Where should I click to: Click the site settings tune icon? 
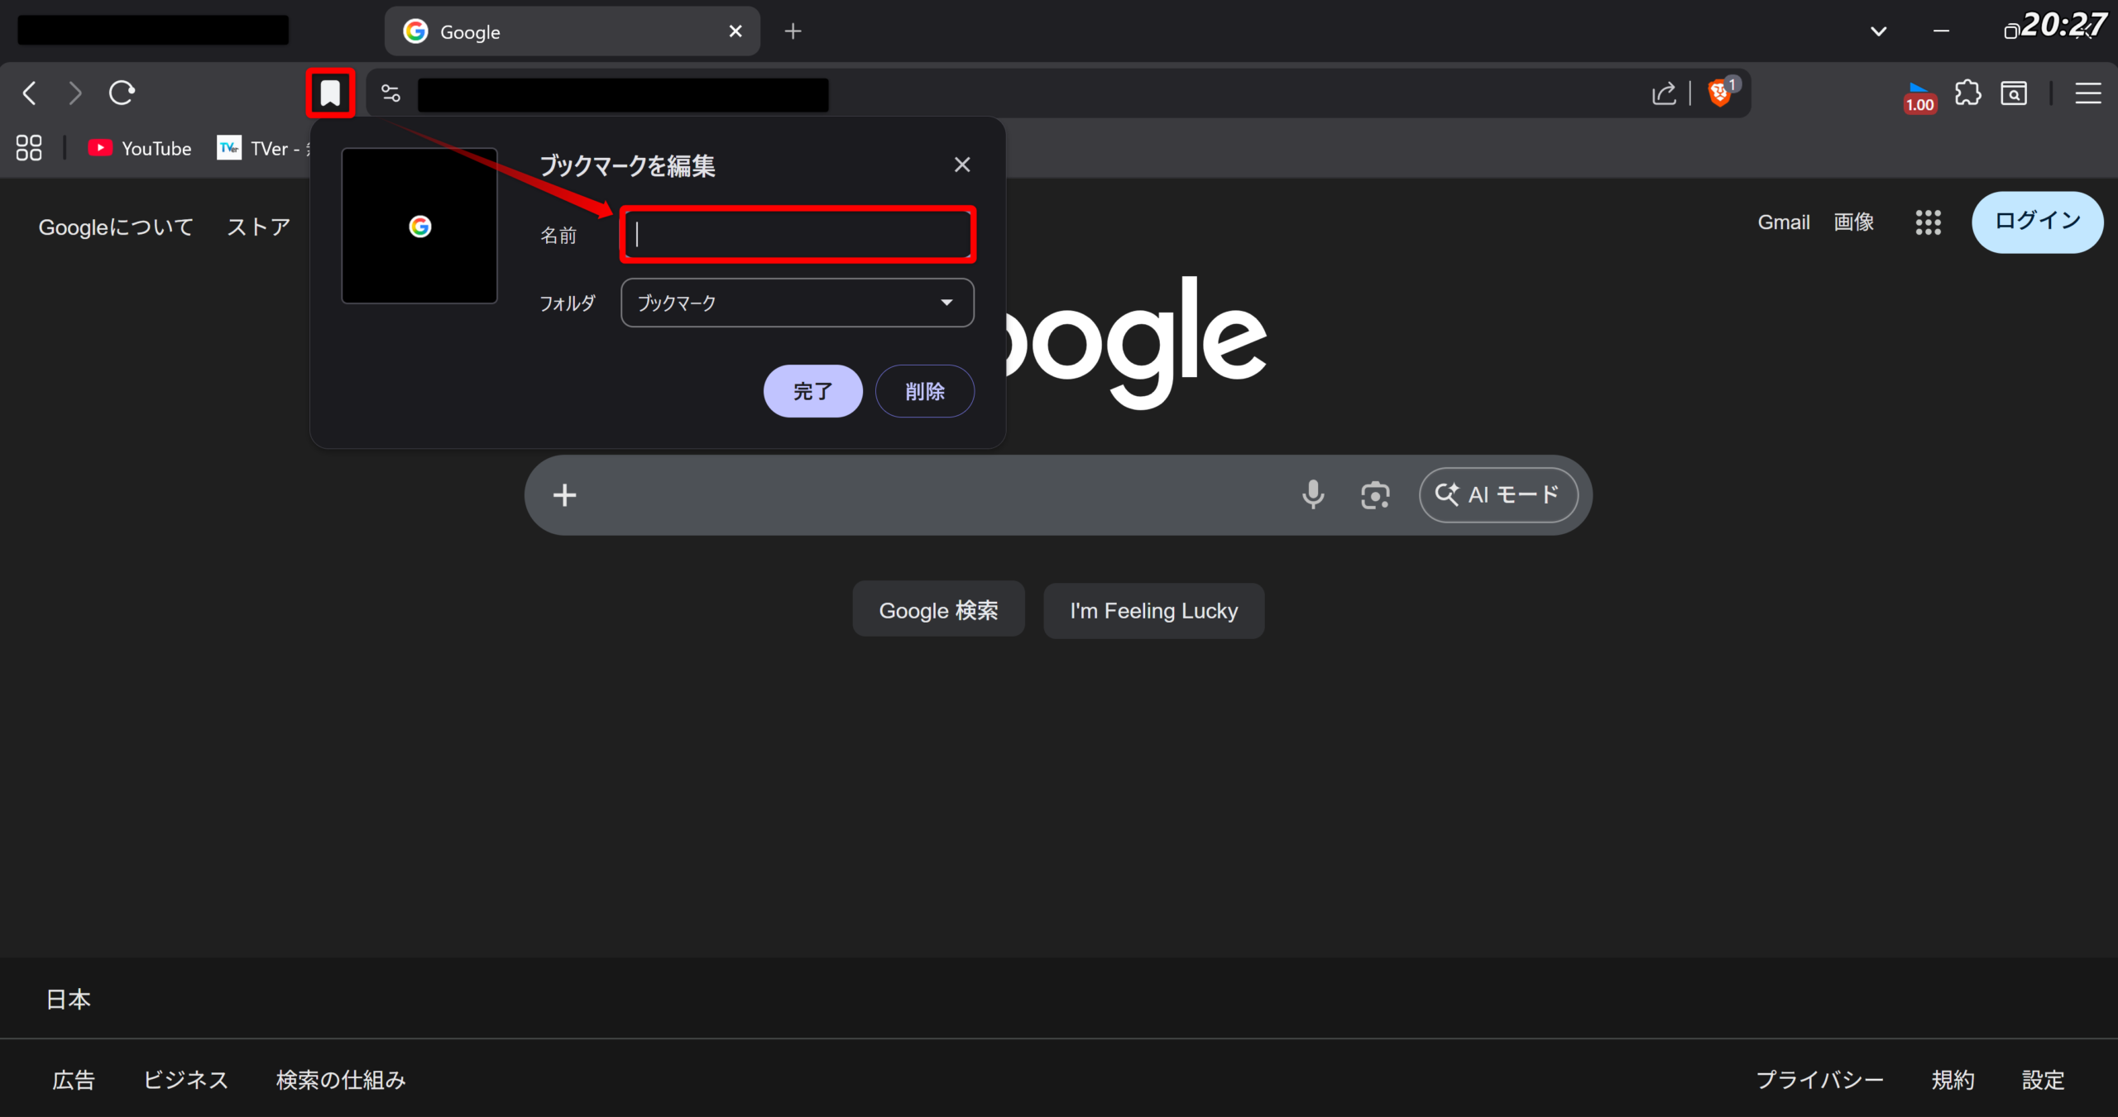point(391,93)
